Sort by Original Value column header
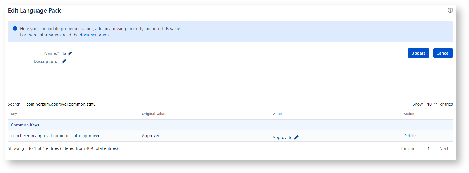The height and width of the screenshot is (173, 469). coord(153,114)
